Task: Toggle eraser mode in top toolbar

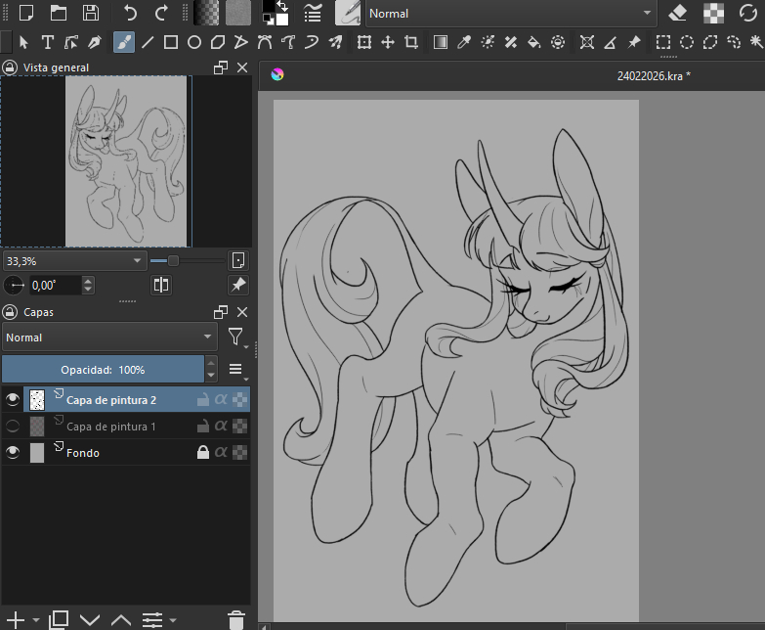Action: (x=678, y=13)
